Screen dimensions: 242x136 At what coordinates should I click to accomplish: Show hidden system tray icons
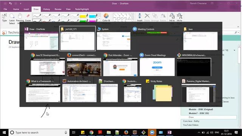(199, 133)
